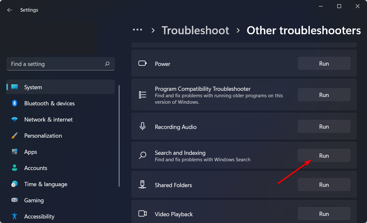The image size is (367, 223).
Task: Click the Search and Indexing title
Action: 180,153
